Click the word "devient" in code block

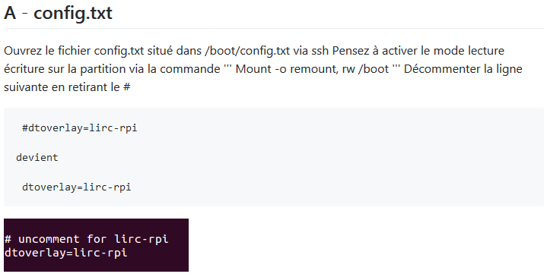tap(37, 157)
